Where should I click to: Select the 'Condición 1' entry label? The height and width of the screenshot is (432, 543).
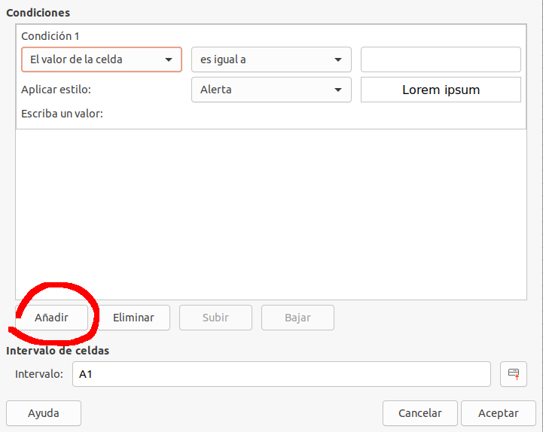(50, 36)
